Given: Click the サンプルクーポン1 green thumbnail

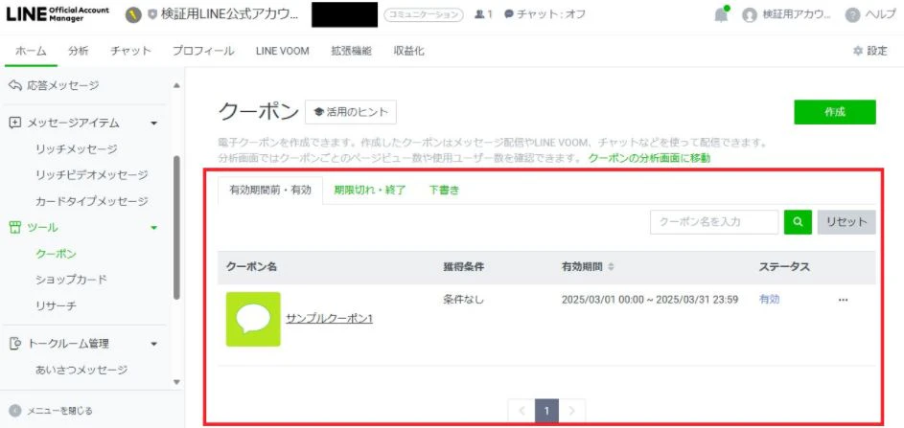Looking at the screenshot, I should pos(253,319).
